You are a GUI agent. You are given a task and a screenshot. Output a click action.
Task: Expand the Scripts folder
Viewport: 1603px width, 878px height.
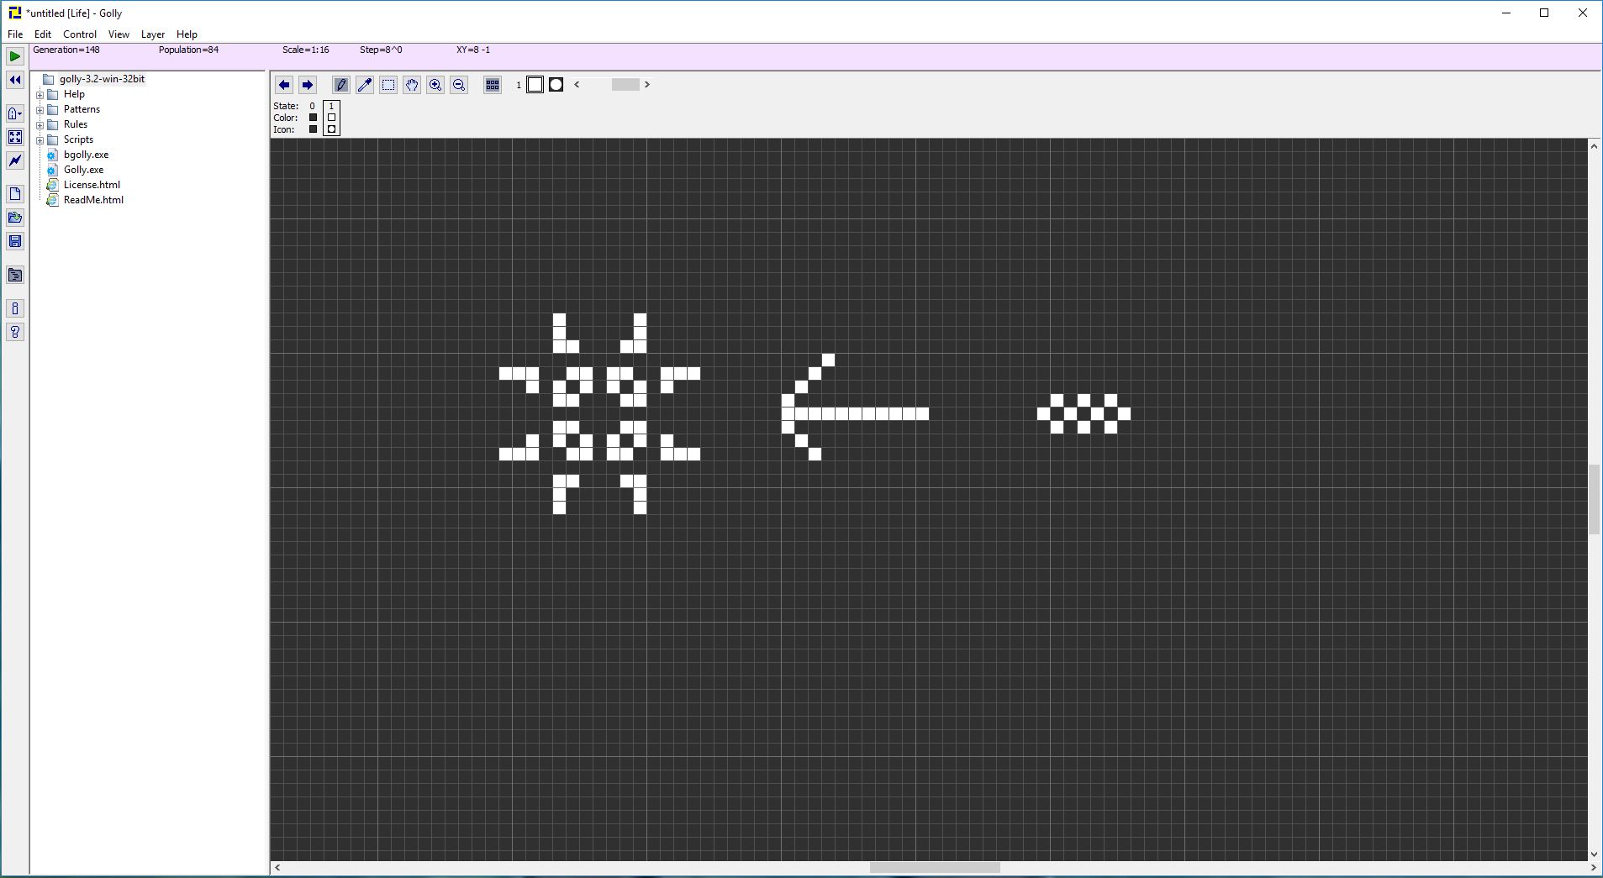(40, 140)
